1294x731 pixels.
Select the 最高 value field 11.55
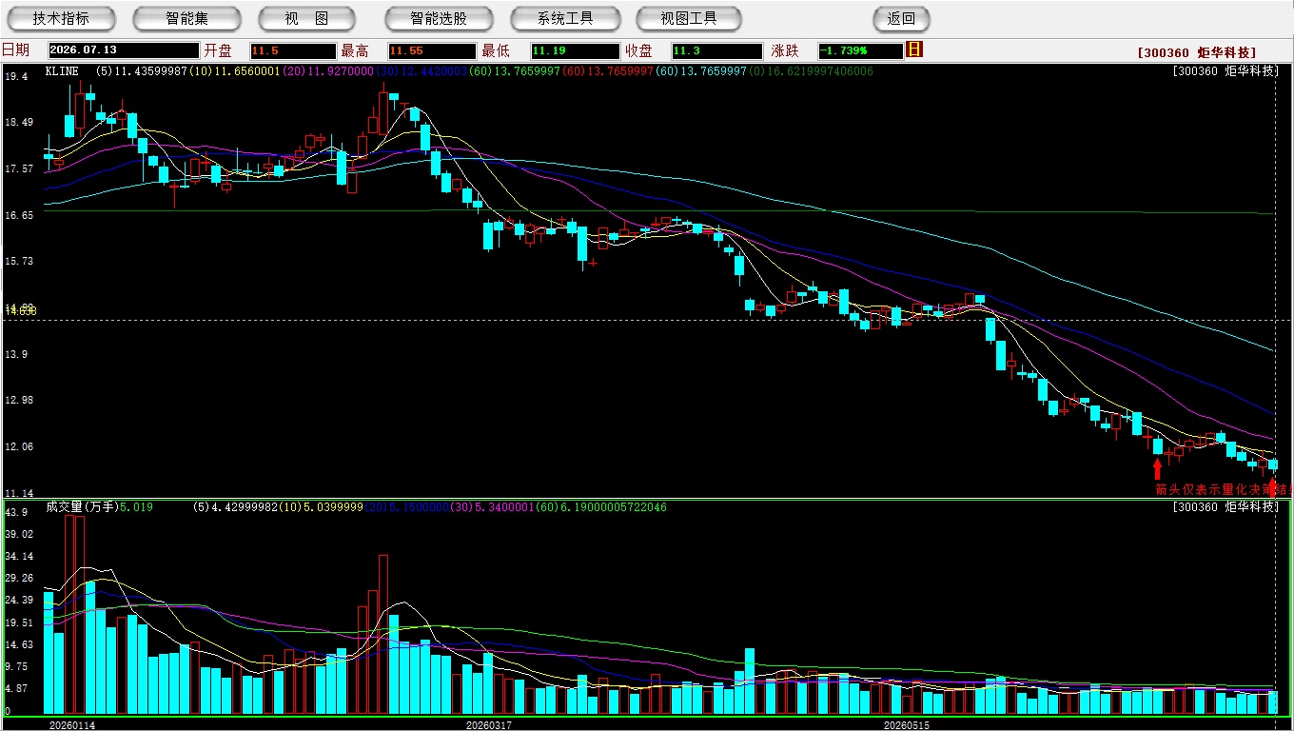(x=431, y=50)
